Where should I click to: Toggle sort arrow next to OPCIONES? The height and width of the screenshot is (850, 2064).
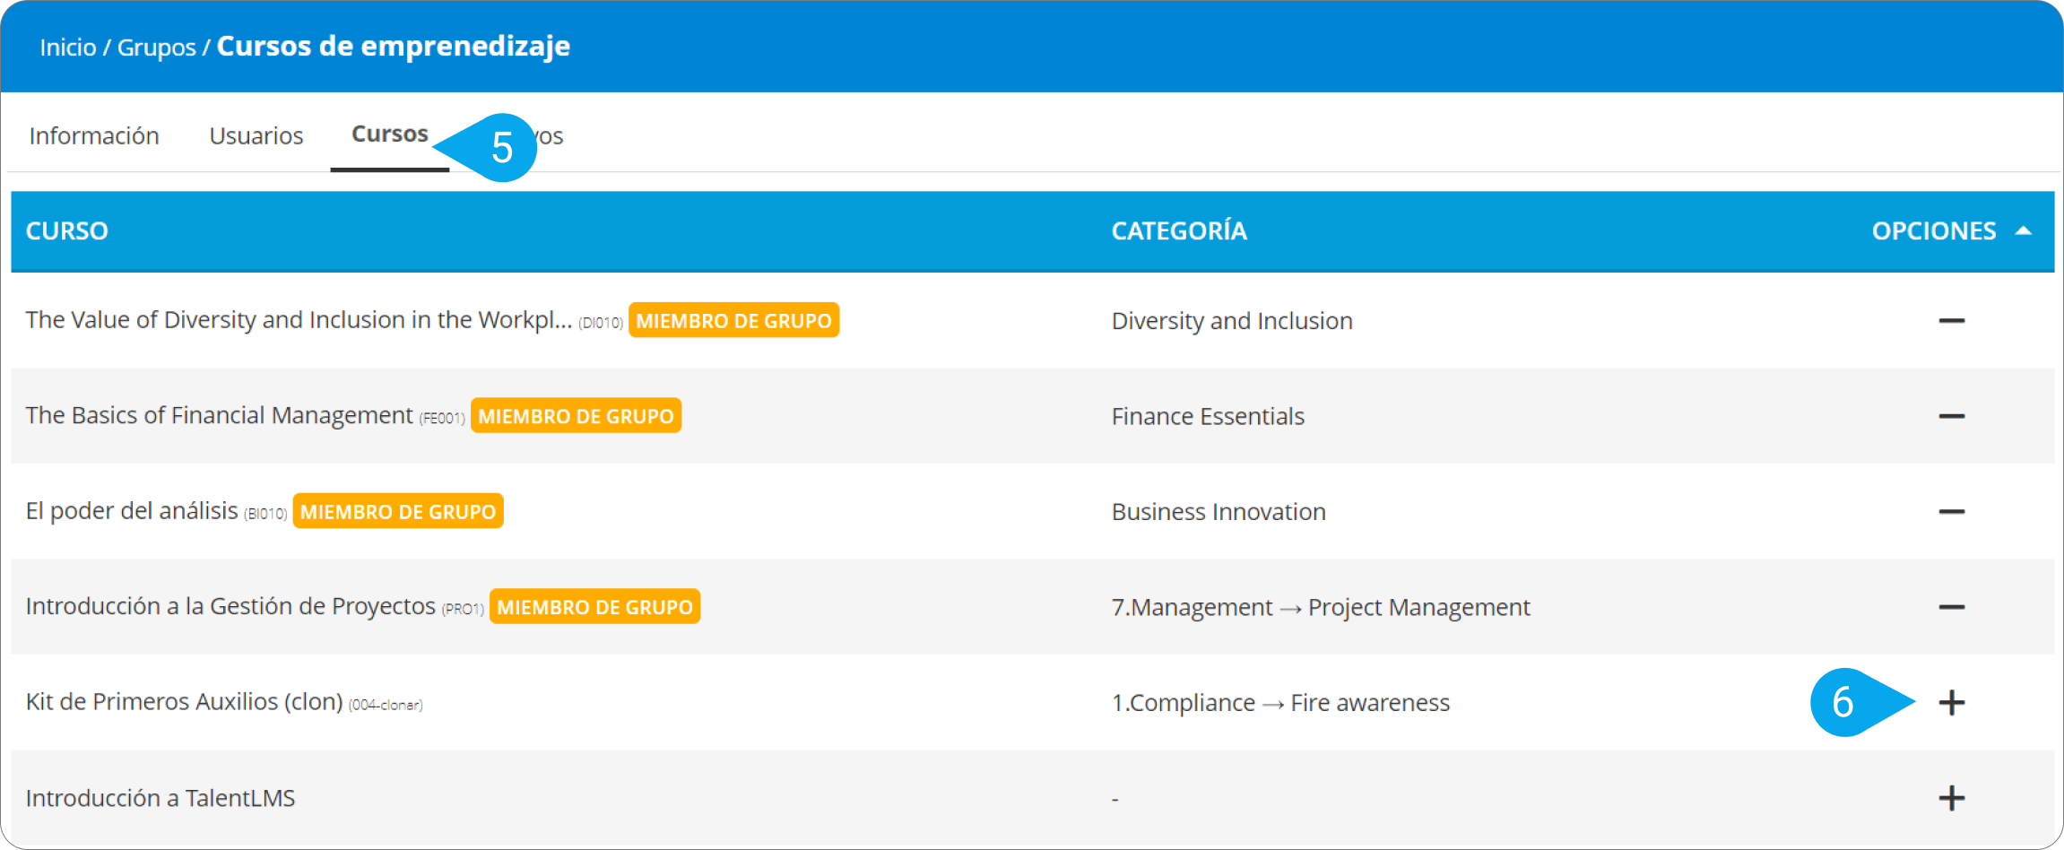pyautogui.click(x=2023, y=231)
